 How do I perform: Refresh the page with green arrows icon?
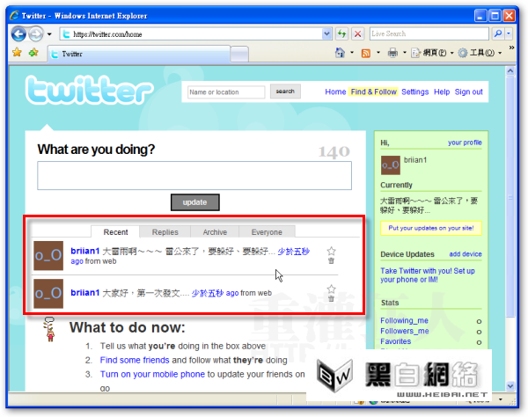click(342, 33)
